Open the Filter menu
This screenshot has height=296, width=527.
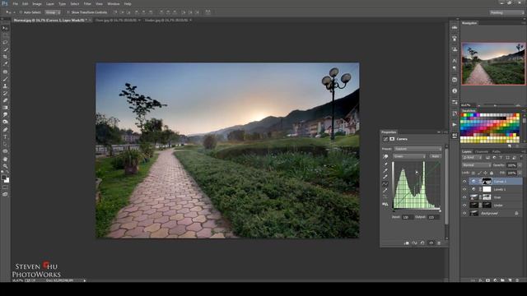coord(87,4)
